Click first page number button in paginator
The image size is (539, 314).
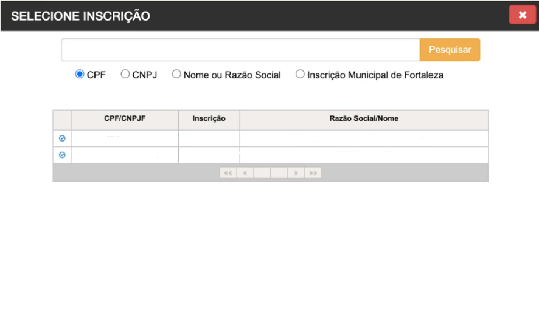click(x=262, y=173)
